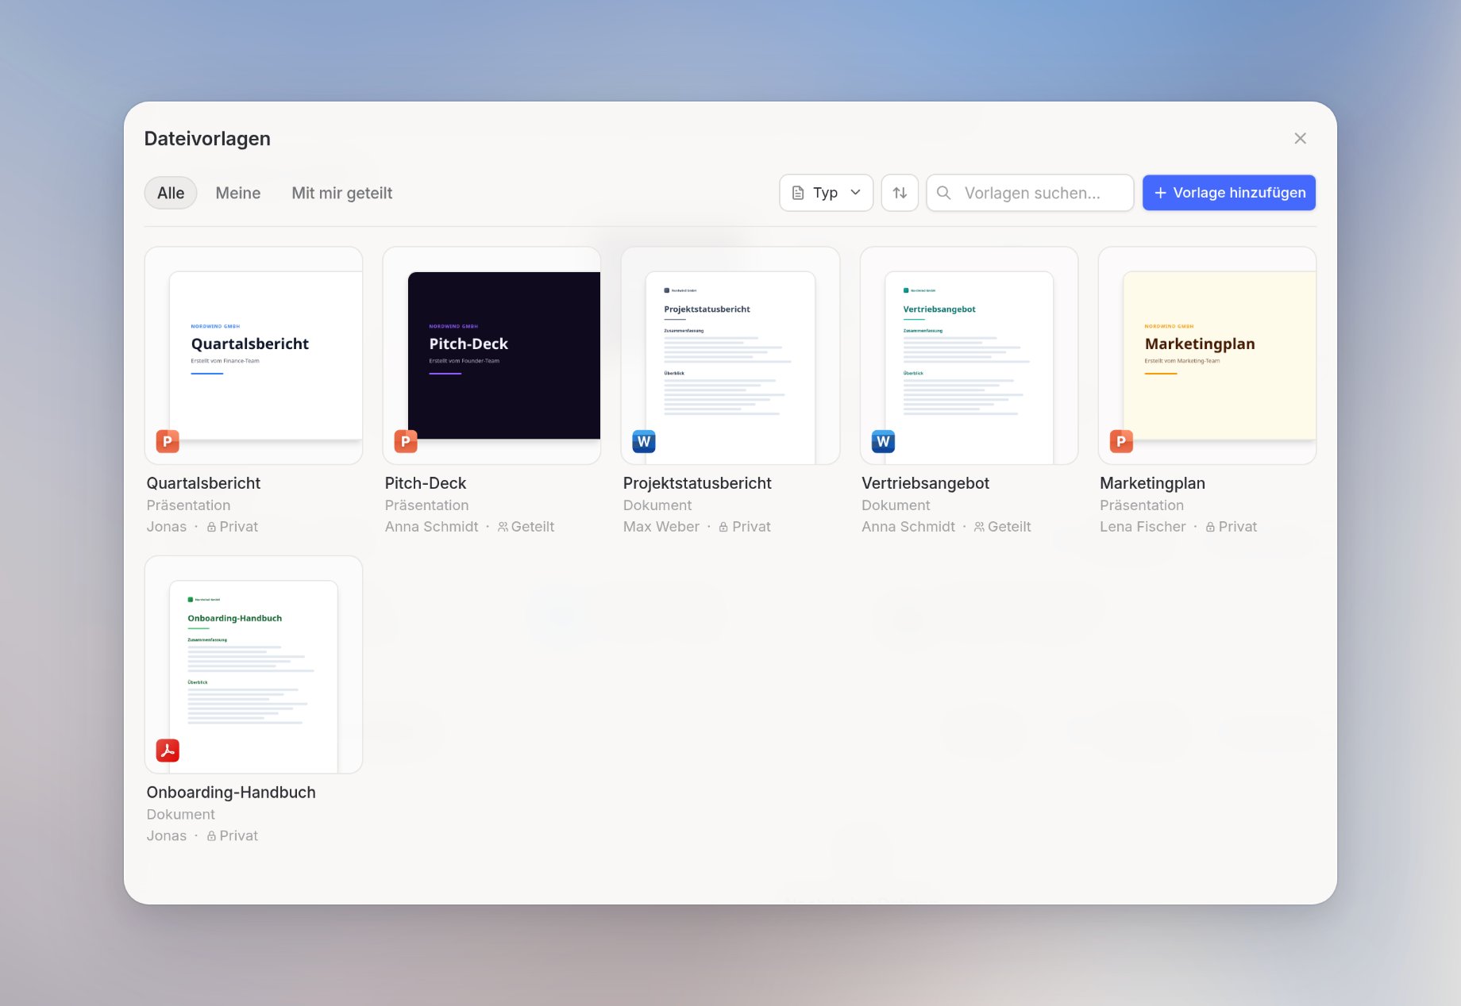
Task: Open the yellow Marketingplan thumbnail
Action: tap(1207, 355)
